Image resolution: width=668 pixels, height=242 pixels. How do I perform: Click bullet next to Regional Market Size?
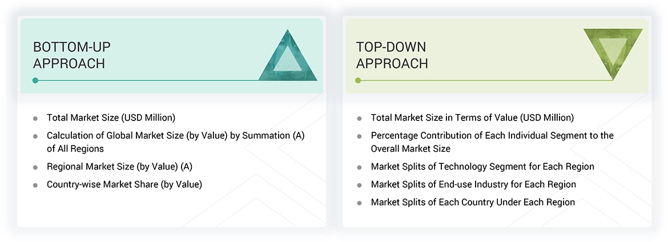pyautogui.click(x=35, y=167)
